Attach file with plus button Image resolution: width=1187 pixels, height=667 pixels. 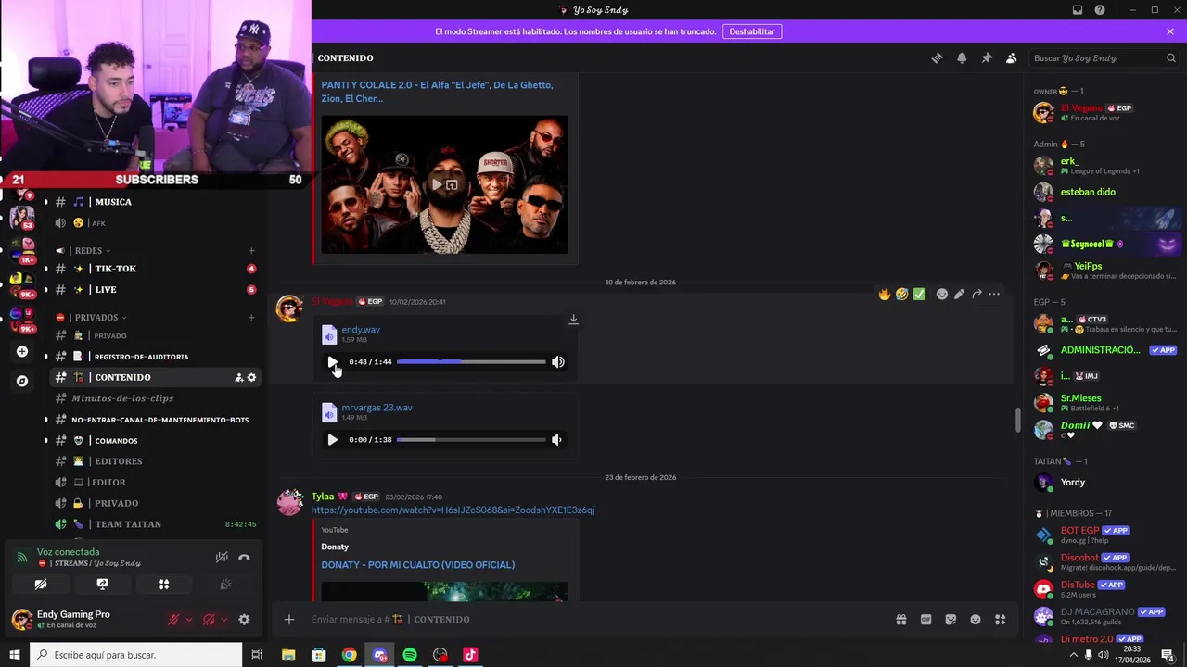pyautogui.click(x=289, y=619)
